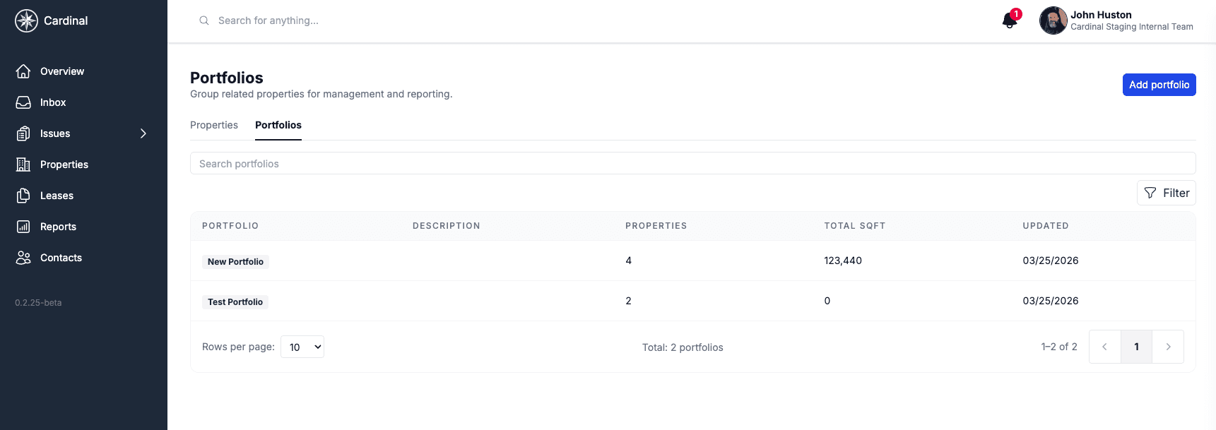Click the DESCRIPTION column header
This screenshot has width=1216, height=430.
[447, 226]
